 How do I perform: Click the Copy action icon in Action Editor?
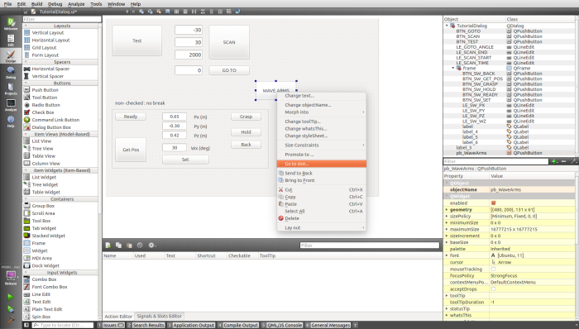(x=118, y=245)
